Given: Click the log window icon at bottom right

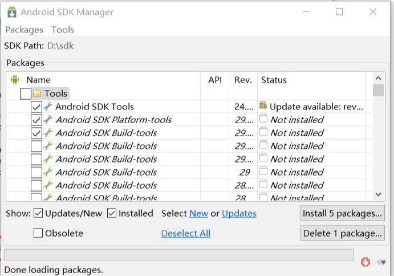Looking at the screenshot, I should [381, 262].
